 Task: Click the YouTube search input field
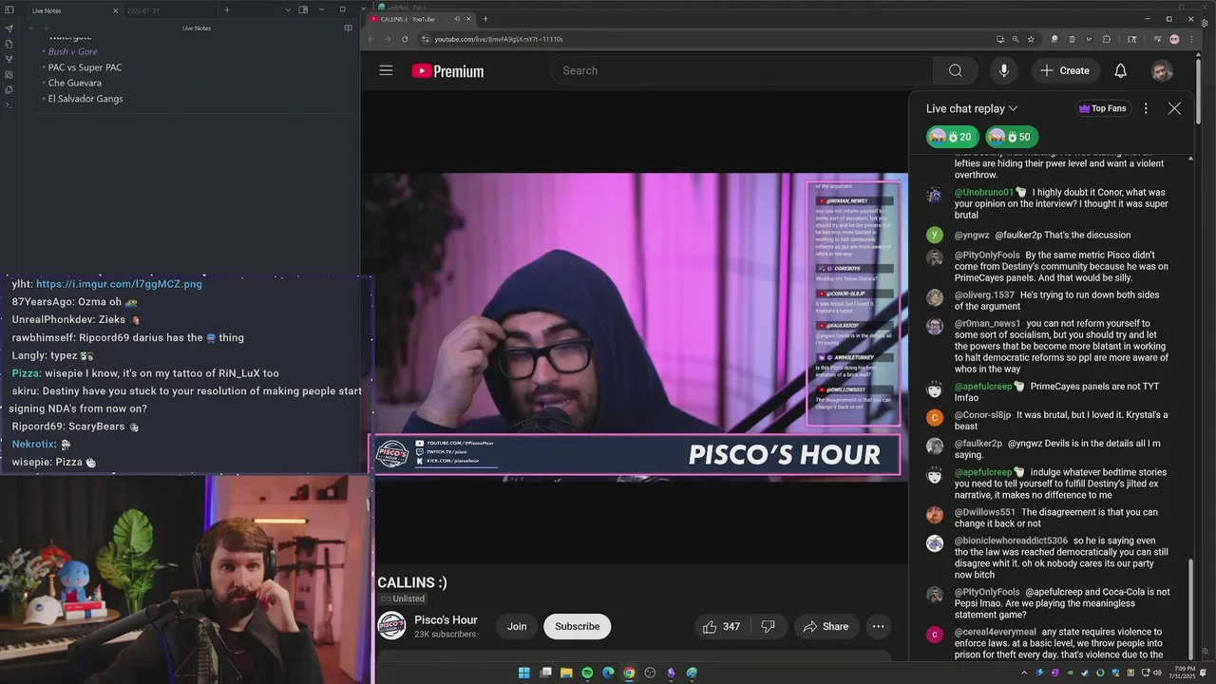pyautogui.click(x=742, y=70)
